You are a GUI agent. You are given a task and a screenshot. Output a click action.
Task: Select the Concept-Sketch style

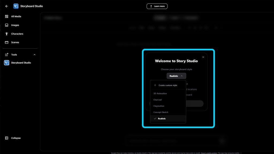click(168, 112)
